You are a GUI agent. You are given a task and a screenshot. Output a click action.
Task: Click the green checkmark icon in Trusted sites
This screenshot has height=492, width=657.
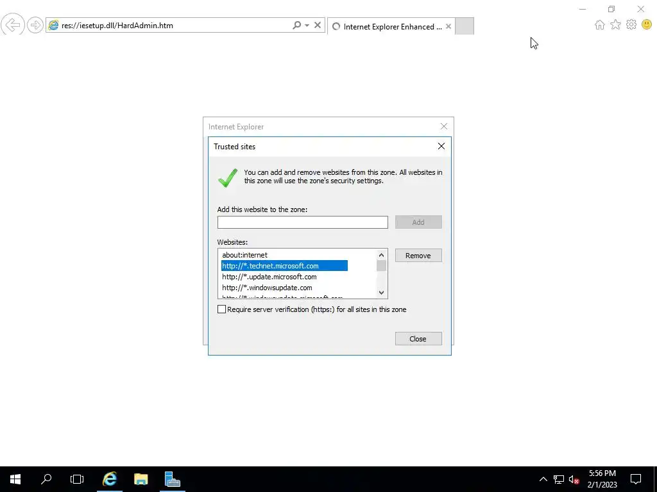[228, 178]
